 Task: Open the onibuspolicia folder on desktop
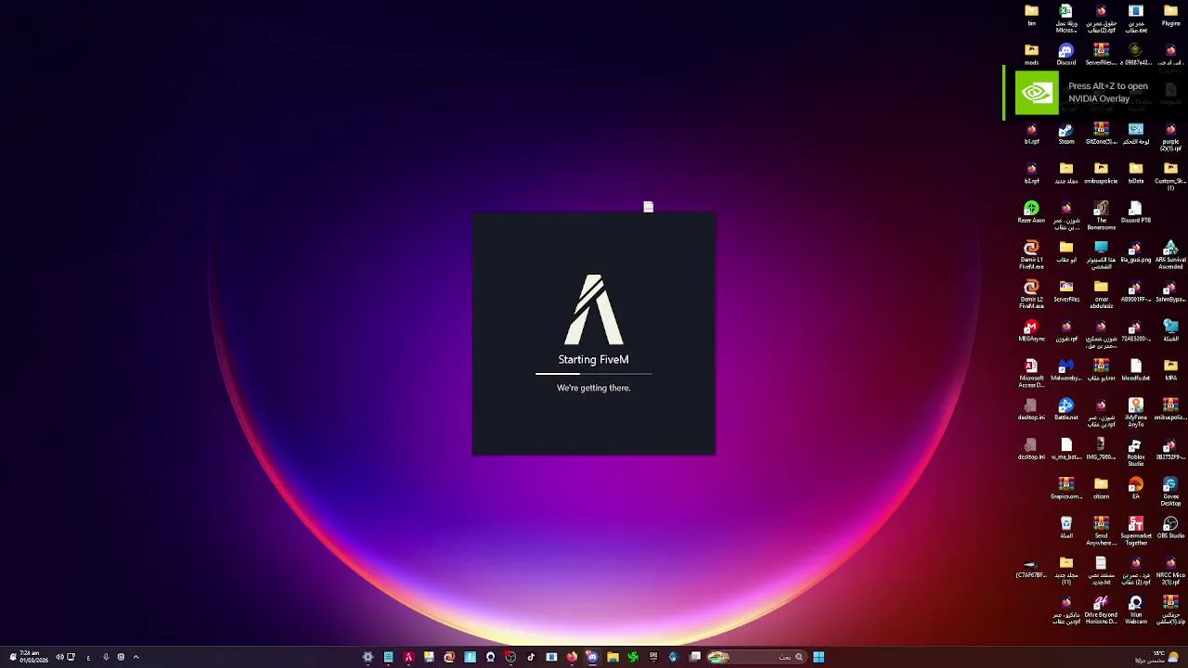(1101, 173)
